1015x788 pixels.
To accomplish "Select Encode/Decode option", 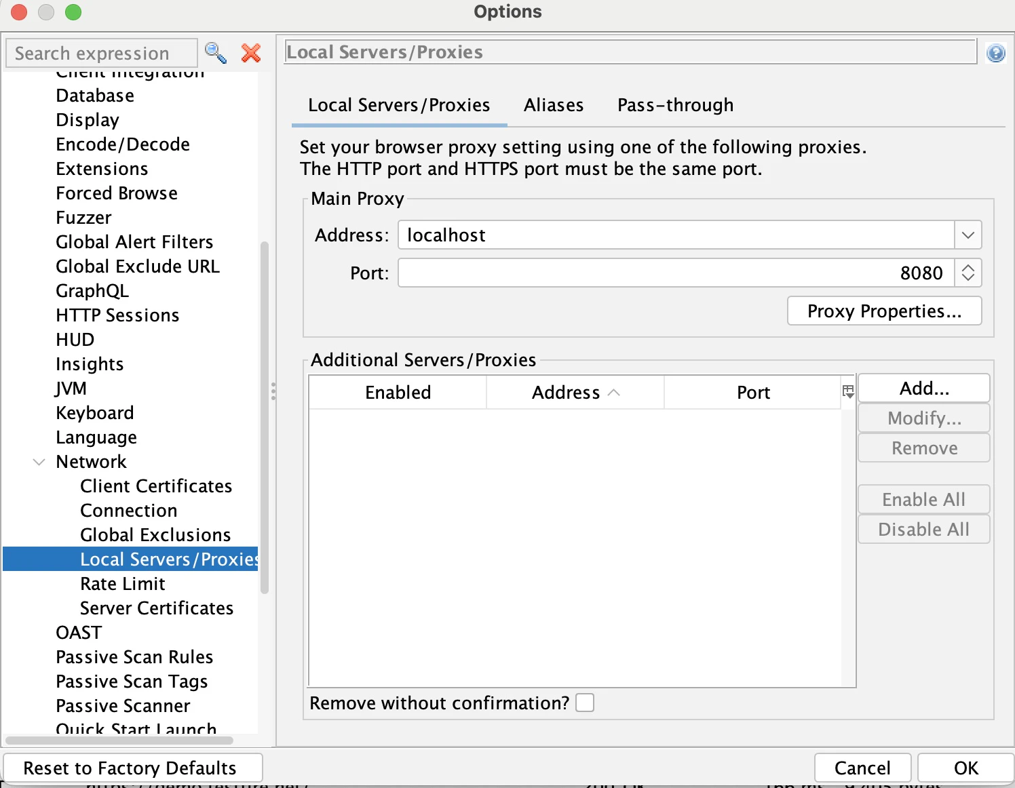I will tap(123, 144).
